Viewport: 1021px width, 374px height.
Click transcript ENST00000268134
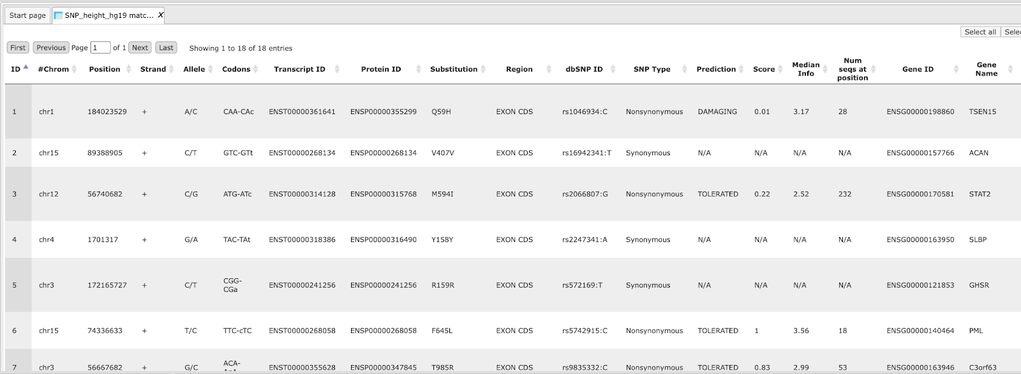(x=302, y=153)
